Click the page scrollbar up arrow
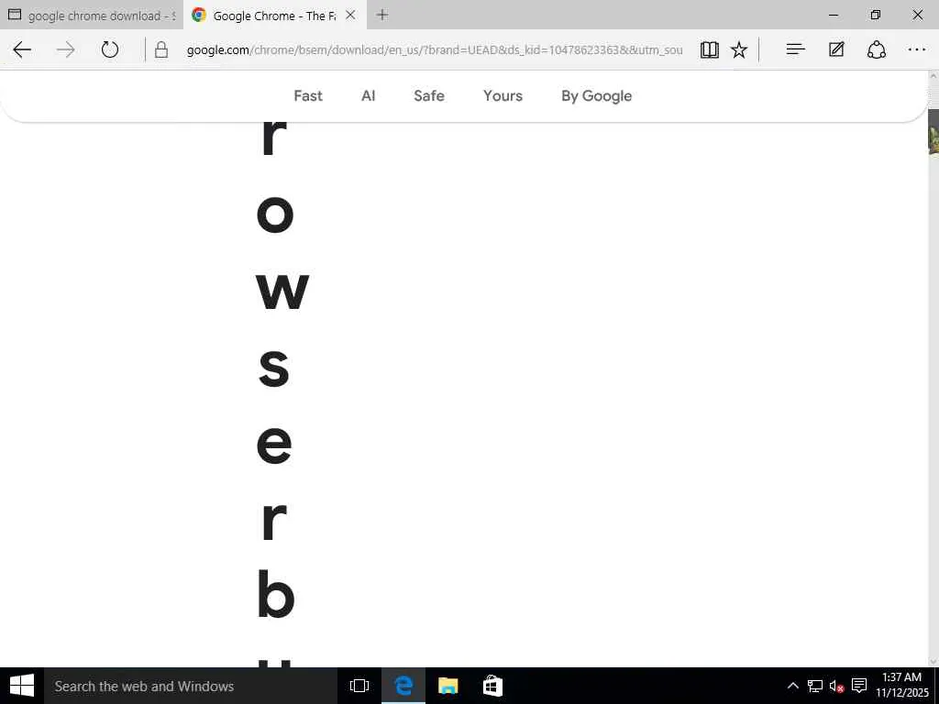 [933, 76]
